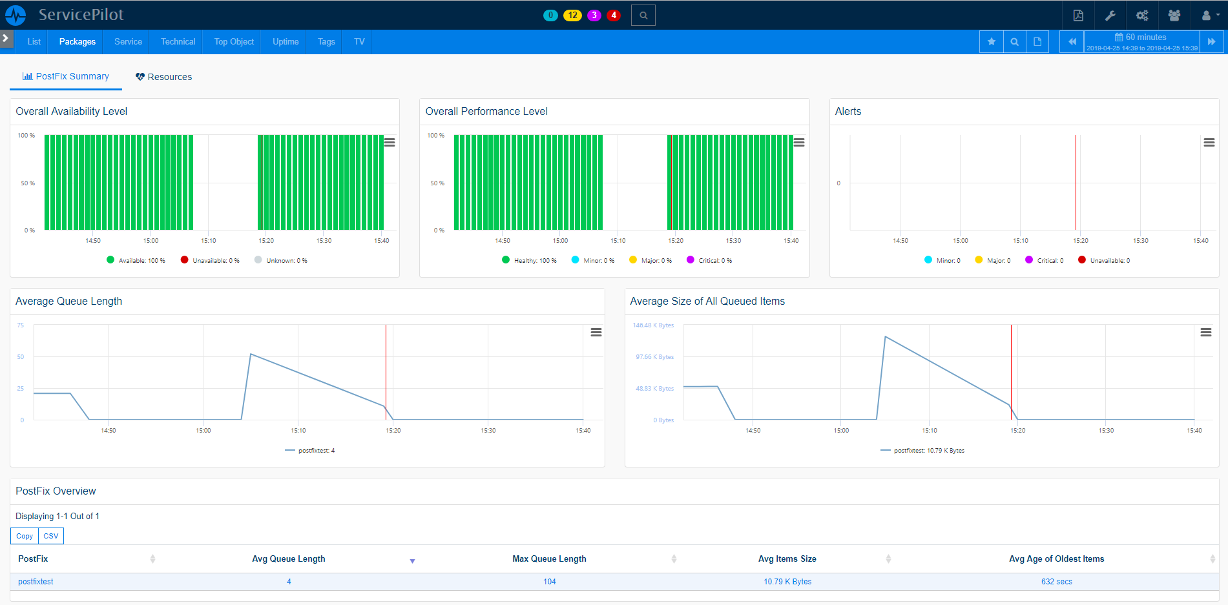Open settings via the gears icon

point(1142,15)
